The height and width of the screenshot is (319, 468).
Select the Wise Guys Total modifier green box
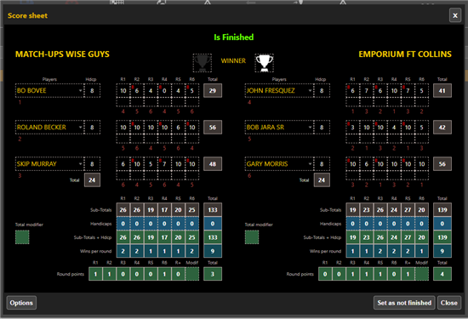click(x=22, y=237)
